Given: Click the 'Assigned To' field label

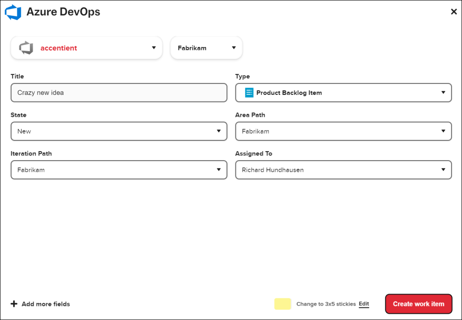Looking at the screenshot, I should tap(254, 153).
